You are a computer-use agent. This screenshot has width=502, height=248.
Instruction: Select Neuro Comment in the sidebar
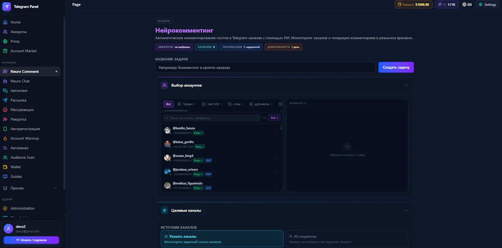click(x=30, y=72)
